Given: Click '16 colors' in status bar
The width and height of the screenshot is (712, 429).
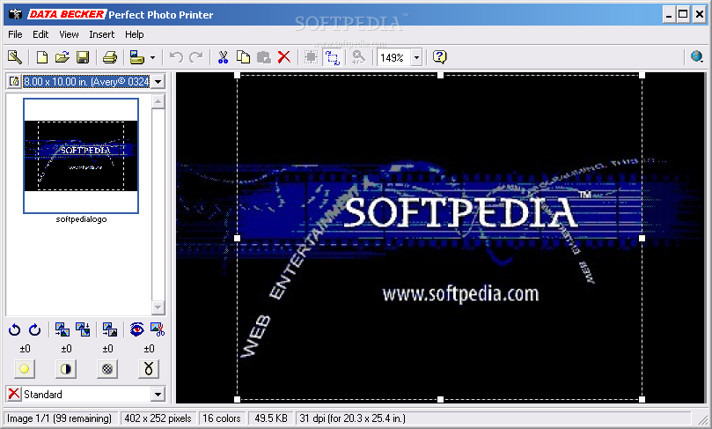Looking at the screenshot, I should (x=222, y=418).
